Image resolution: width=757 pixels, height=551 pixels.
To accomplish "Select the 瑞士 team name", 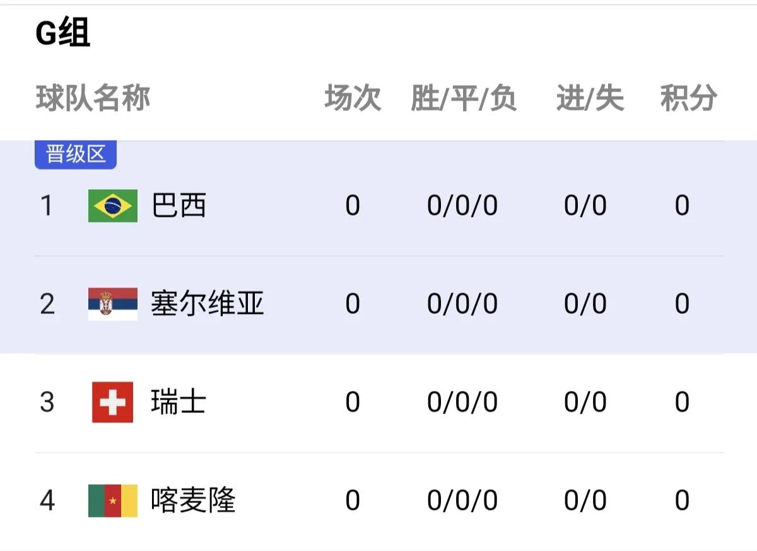I will coord(179,402).
